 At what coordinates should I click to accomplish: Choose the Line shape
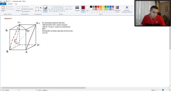point(50,7)
